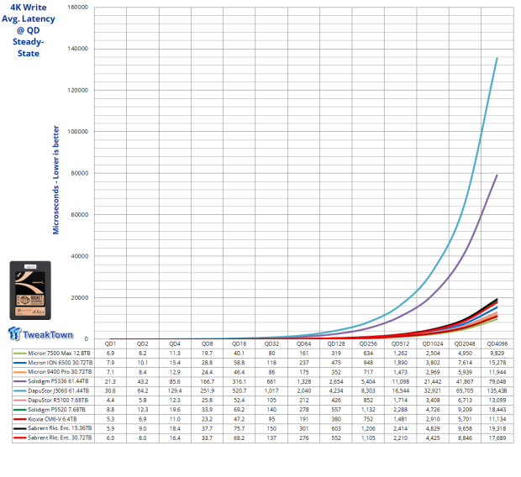
Task: Click the '41,867' QD2048 value for Solidigm P5336
Action: (465, 381)
